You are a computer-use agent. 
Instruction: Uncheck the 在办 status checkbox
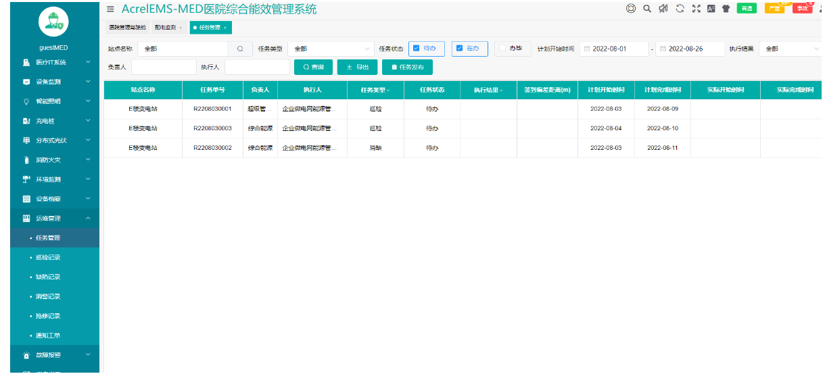(460, 48)
